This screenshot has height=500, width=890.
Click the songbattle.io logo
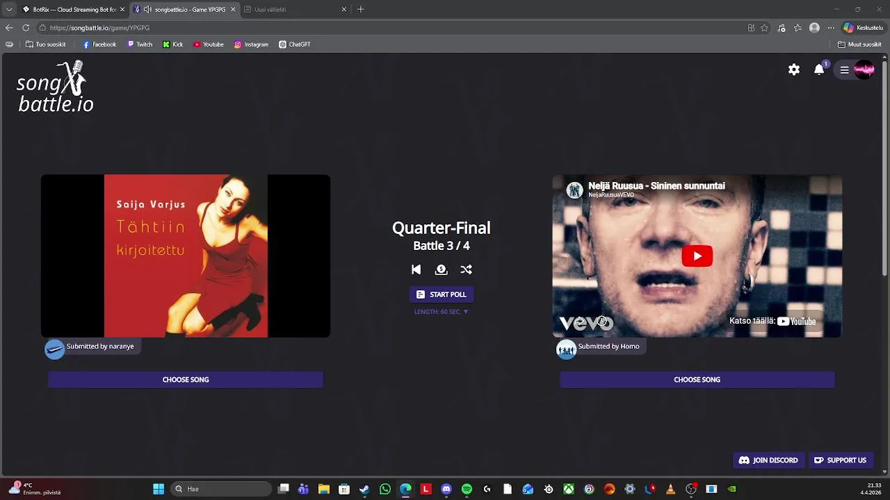pyautogui.click(x=56, y=87)
